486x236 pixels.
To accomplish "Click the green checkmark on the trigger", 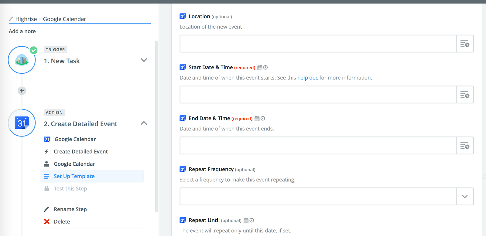I will 34,50.
